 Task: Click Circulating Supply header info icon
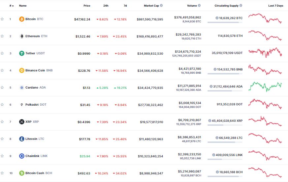[241, 6]
